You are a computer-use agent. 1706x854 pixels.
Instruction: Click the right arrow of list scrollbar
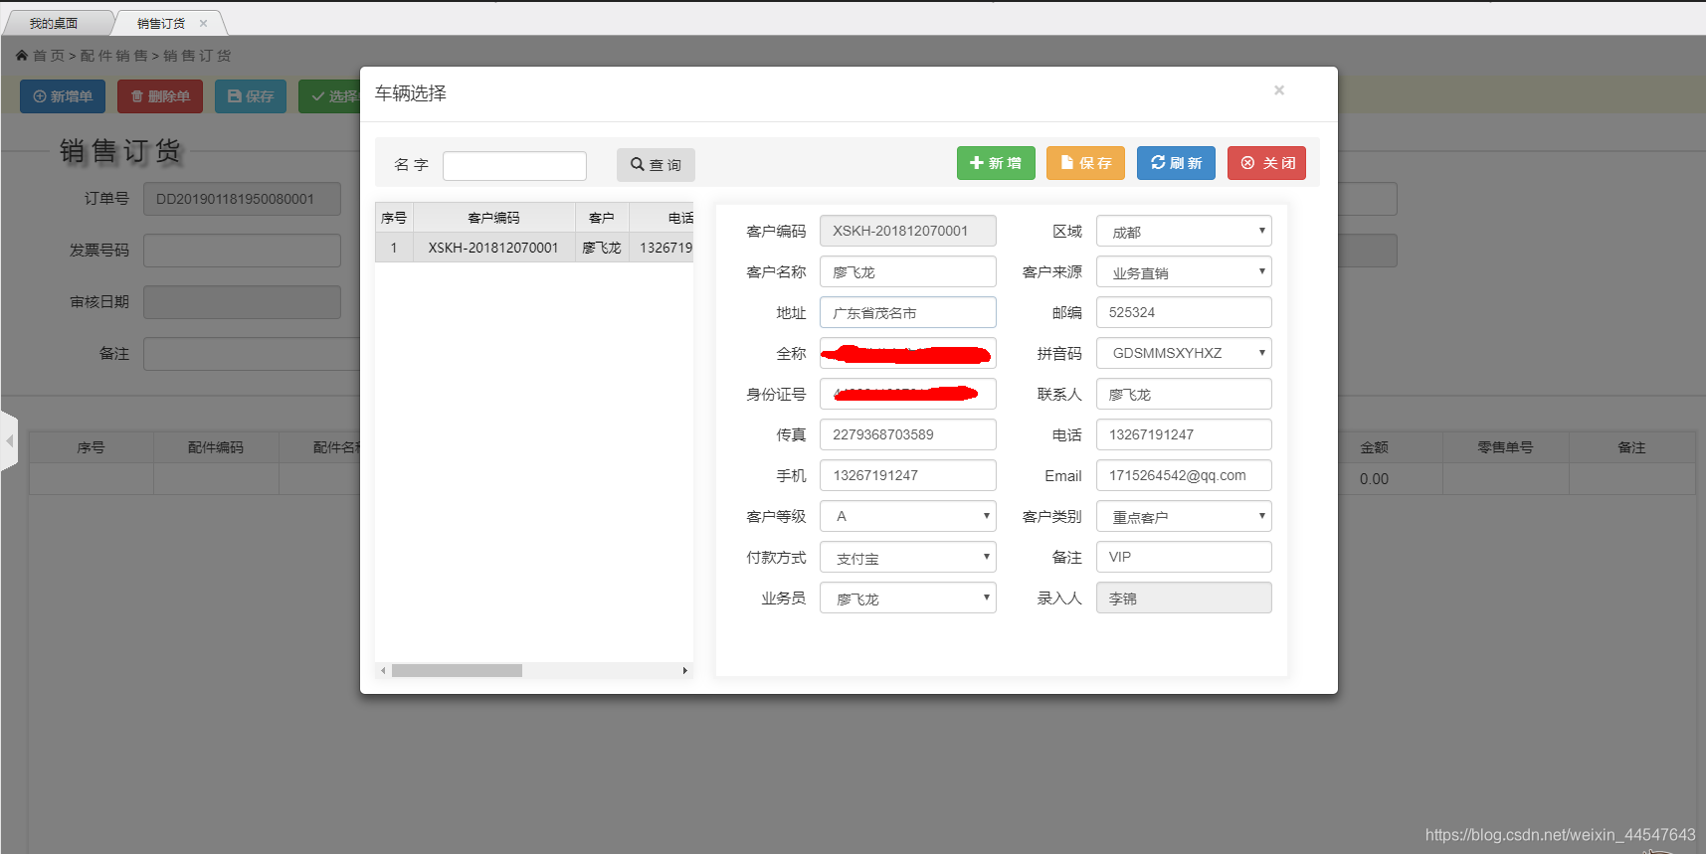tap(684, 671)
